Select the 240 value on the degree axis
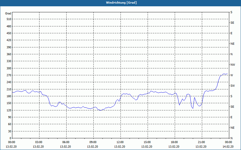The height and width of the screenshot is (150, 241). 9,82
